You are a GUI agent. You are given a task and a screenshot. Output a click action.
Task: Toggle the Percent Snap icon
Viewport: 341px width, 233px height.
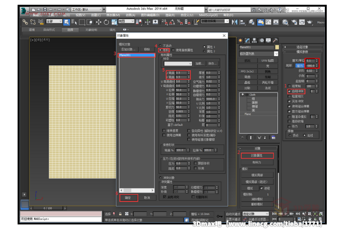click(180, 22)
